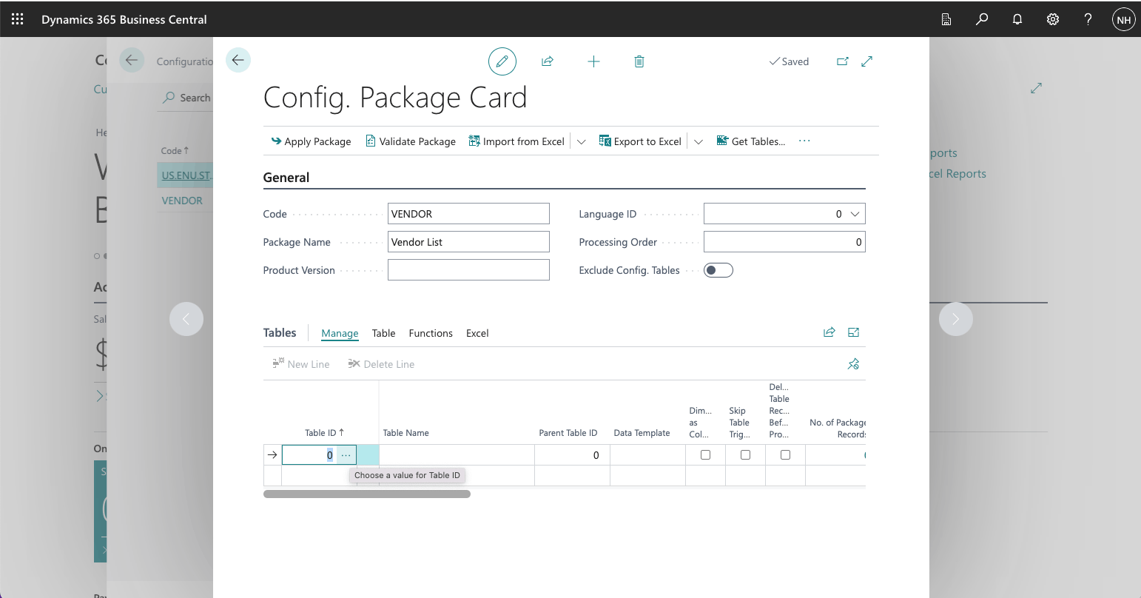The image size is (1141, 598).
Task: Select first row using row arrow selector
Action: 272,455
